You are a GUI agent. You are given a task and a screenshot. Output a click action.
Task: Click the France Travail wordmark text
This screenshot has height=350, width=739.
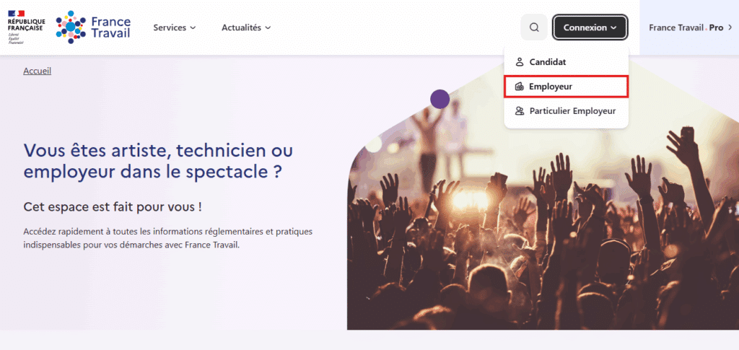click(x=110, y=27)
